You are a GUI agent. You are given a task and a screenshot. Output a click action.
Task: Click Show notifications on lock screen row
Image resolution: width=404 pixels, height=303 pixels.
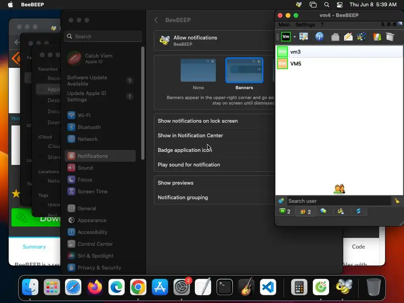[x=214, y=121]
